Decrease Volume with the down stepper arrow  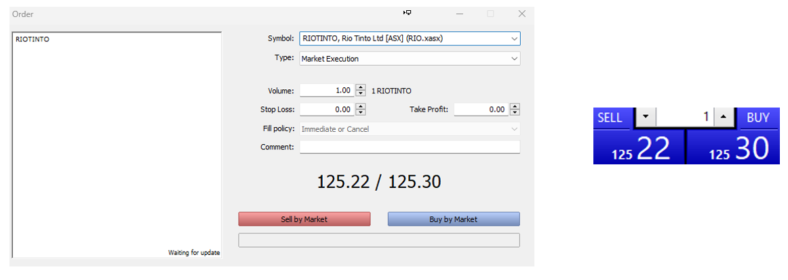[361, 94]
